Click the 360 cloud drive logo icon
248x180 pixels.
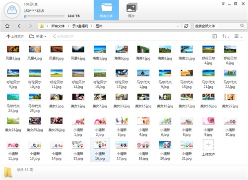coord(12,10)
